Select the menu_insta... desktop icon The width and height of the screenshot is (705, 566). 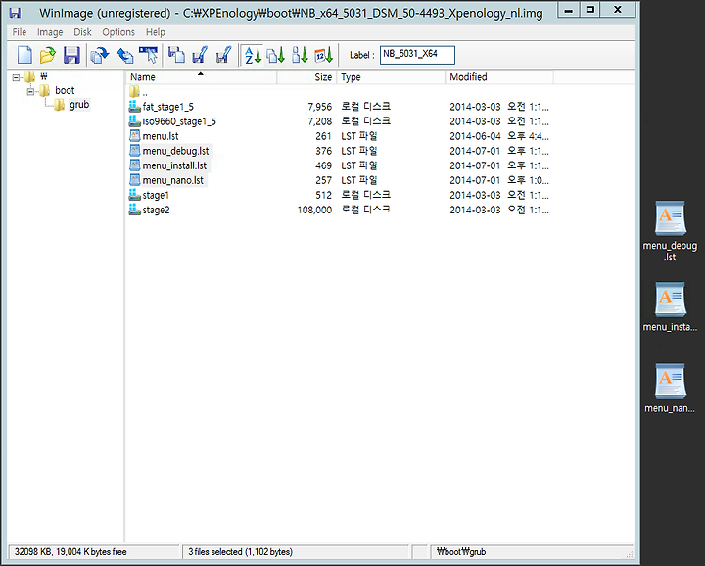click(670, 307)
